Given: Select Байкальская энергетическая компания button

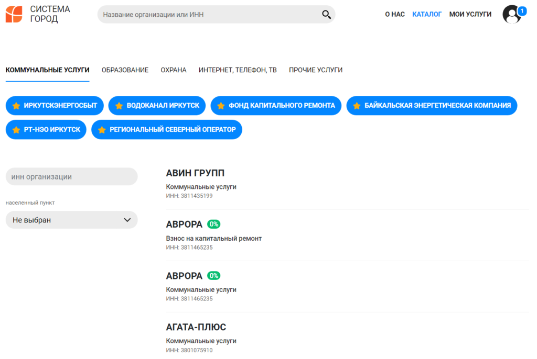Looking at the screenshot, I should 432,106.
